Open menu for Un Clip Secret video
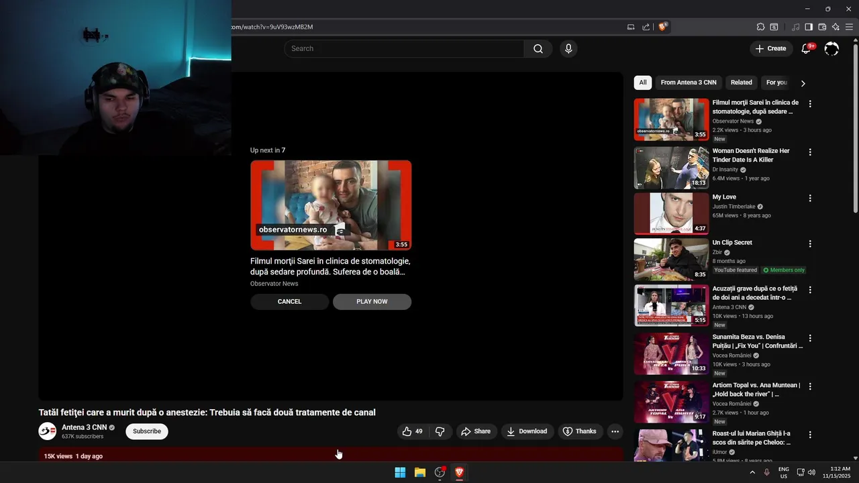The width and height of the screenshot is (859, 483). point(810,244)
